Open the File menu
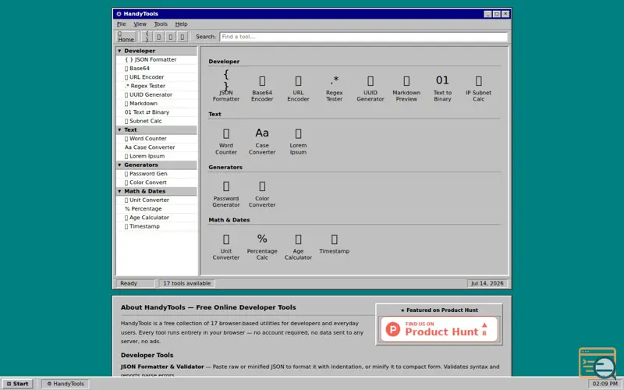 (x=122, y=24)
